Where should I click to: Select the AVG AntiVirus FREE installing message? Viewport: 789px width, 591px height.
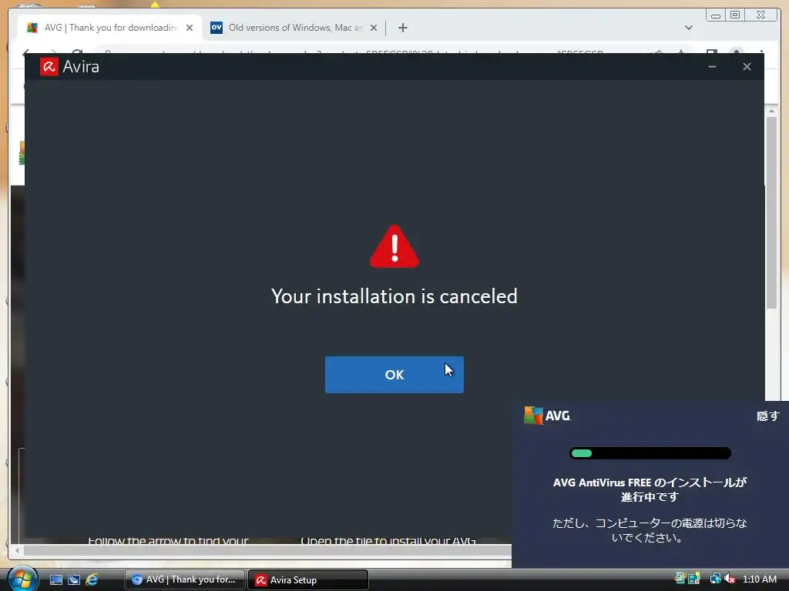pos(650,489)
